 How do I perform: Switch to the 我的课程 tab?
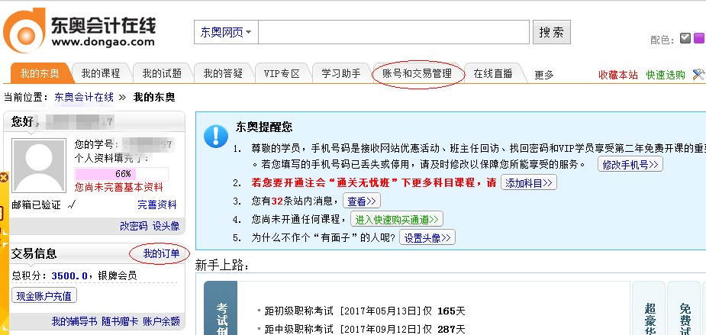(x=101, y=74)
